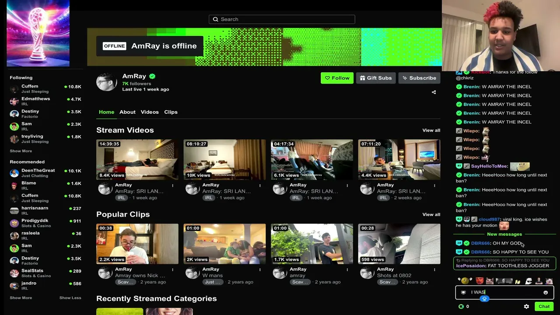Click the first yellow face quick emote

point(465,281)
